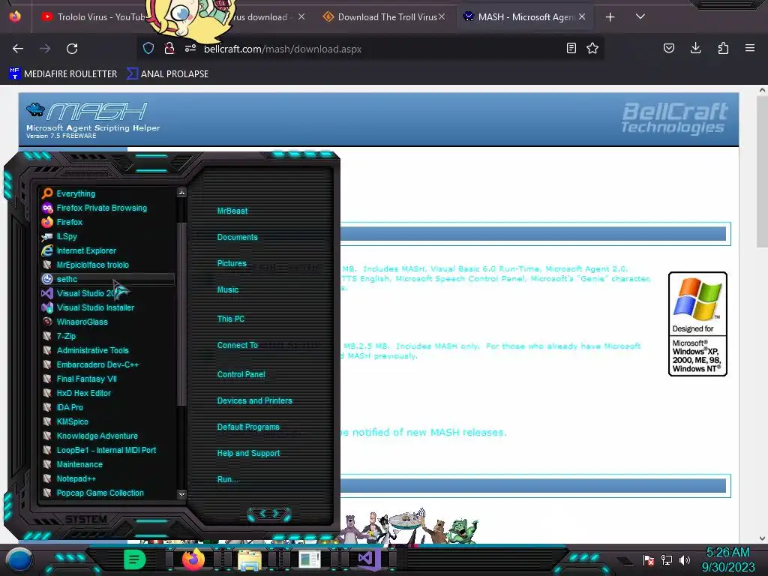Click start menu list scroll down arrow
Viewport: 768px width, 576px height.
(x=181, y=494)
